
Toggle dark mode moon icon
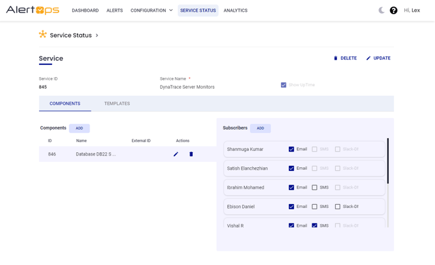click(x=381, y=10)
